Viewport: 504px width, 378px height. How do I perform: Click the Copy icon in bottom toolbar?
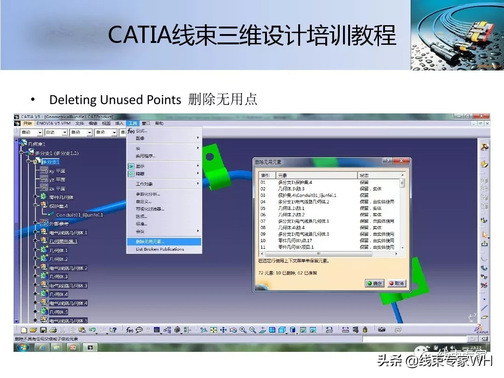click(x=73, y=330)
